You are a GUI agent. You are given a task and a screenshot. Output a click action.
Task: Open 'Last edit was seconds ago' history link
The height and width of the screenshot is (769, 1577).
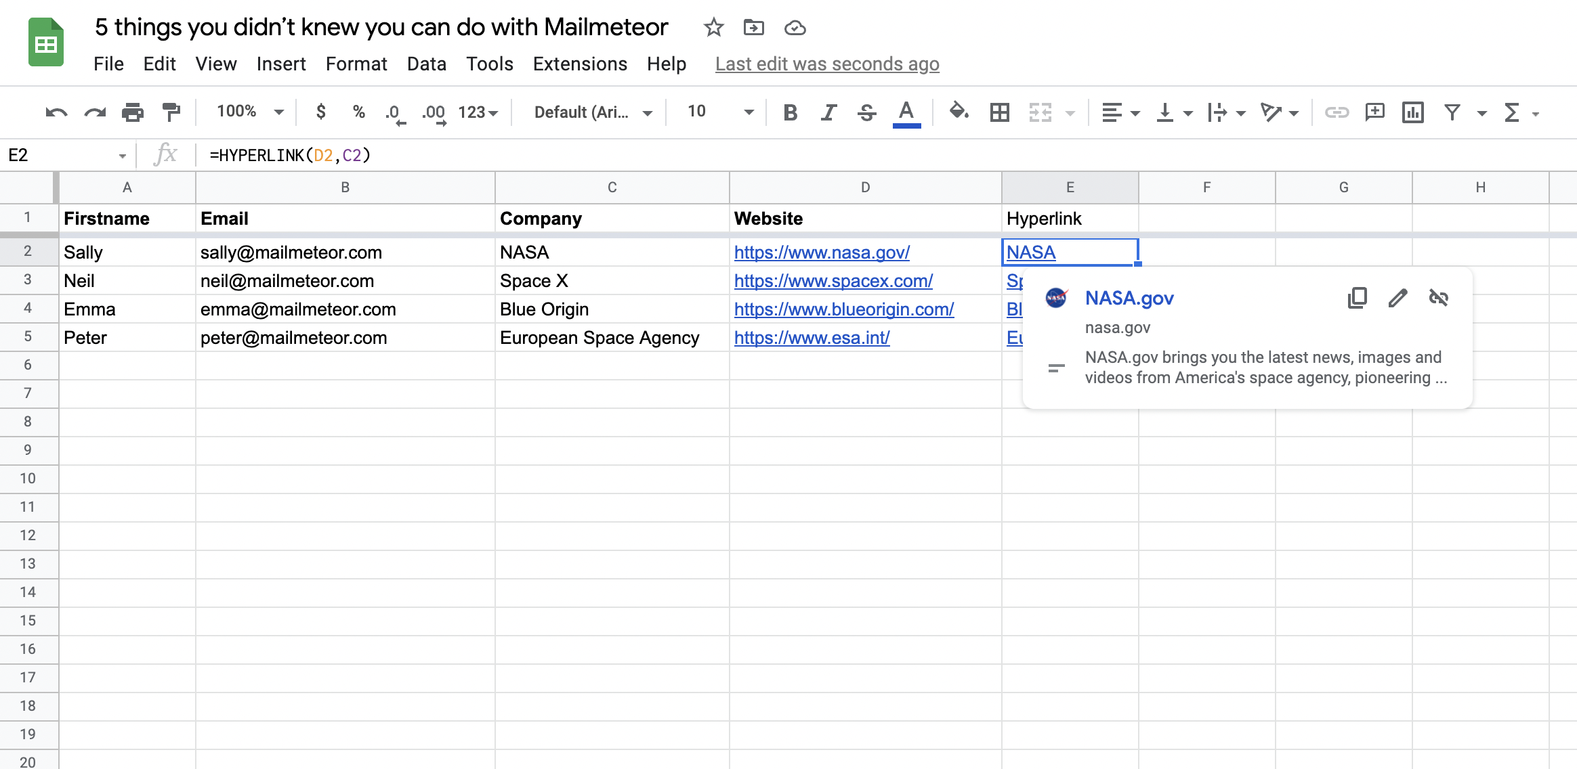point(827,64)
